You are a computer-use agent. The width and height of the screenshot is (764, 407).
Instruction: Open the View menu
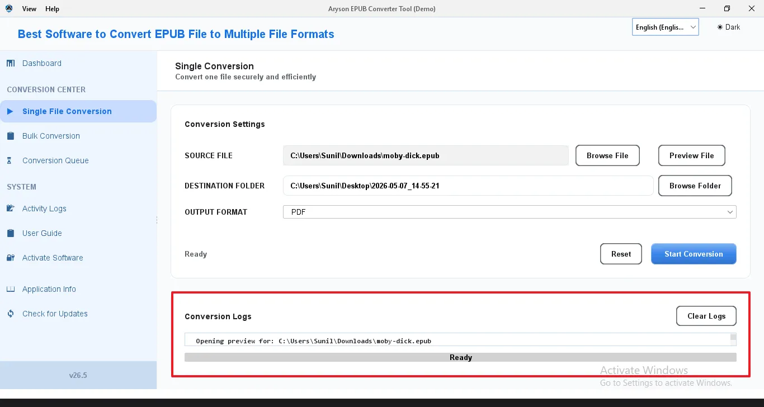click(x=29, y=9)
